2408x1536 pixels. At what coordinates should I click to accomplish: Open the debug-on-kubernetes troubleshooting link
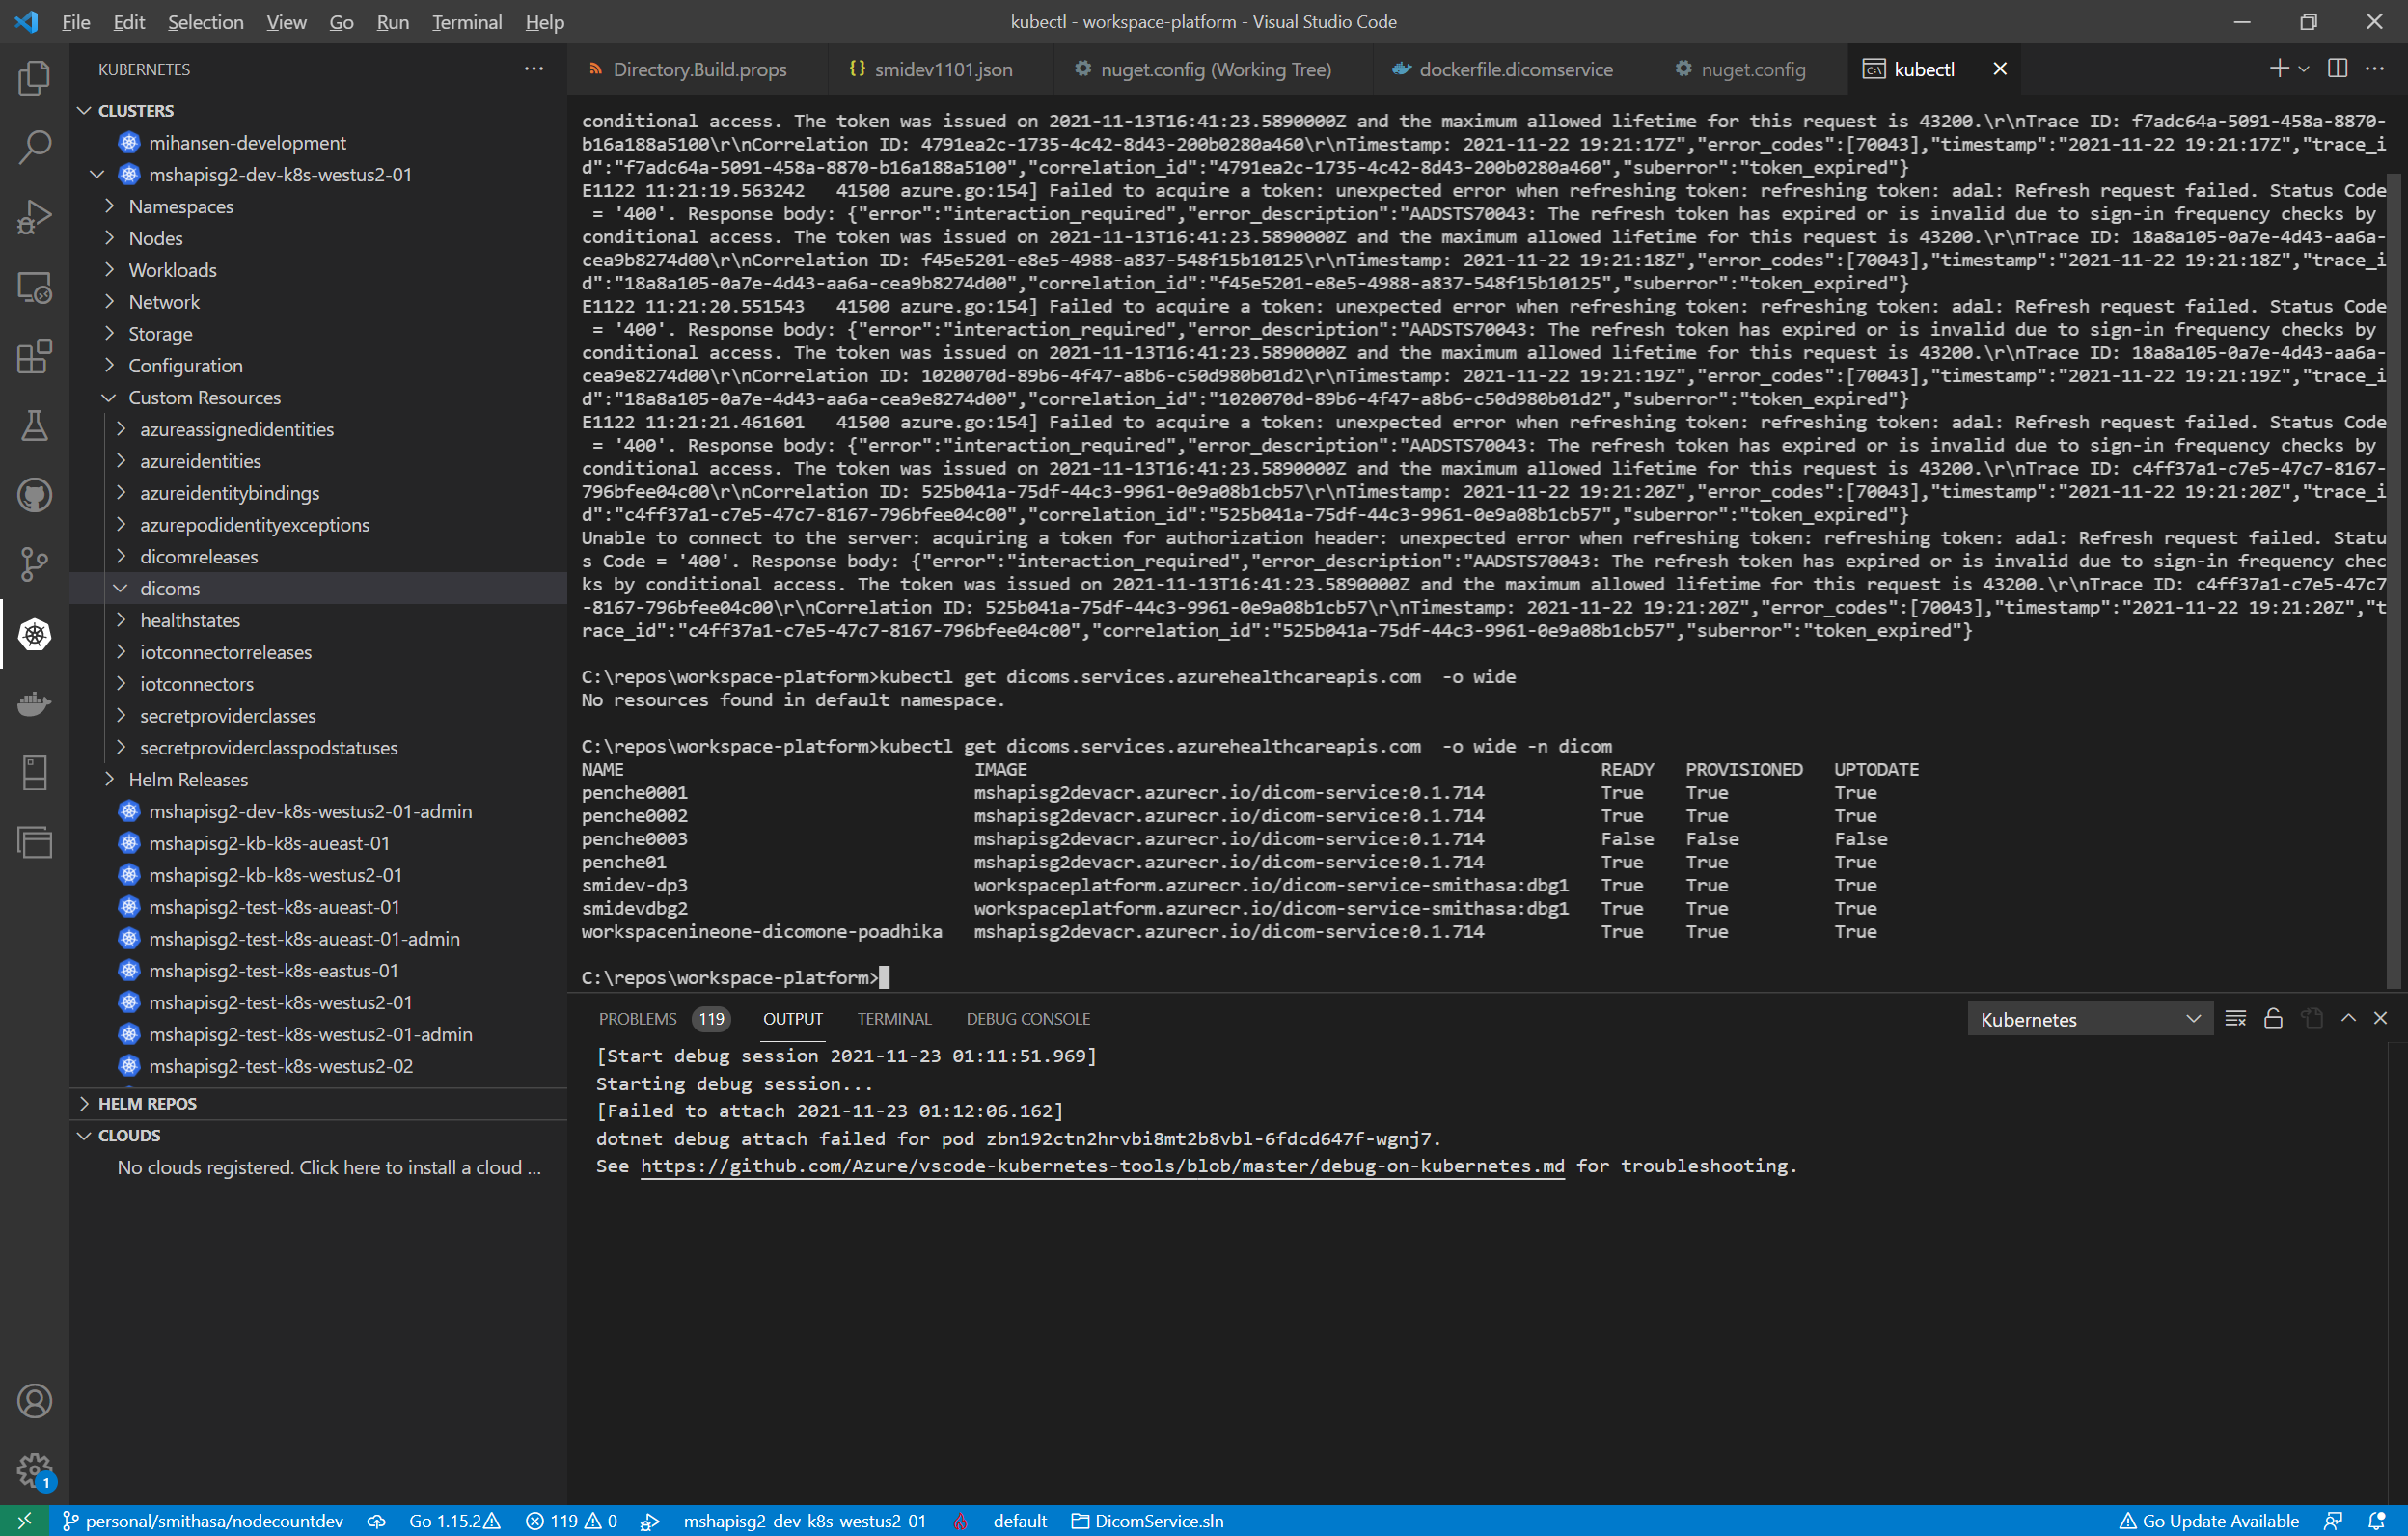1100,1166
